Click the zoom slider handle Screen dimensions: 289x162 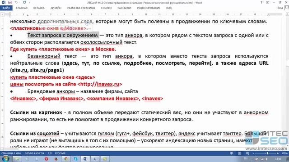tap(267, 153)
